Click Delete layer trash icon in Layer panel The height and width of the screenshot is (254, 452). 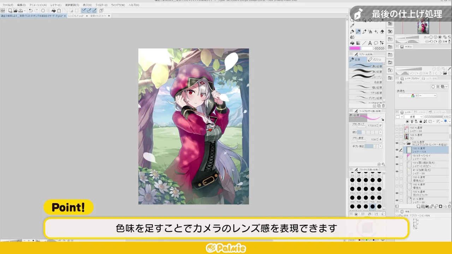coord(450,206)
